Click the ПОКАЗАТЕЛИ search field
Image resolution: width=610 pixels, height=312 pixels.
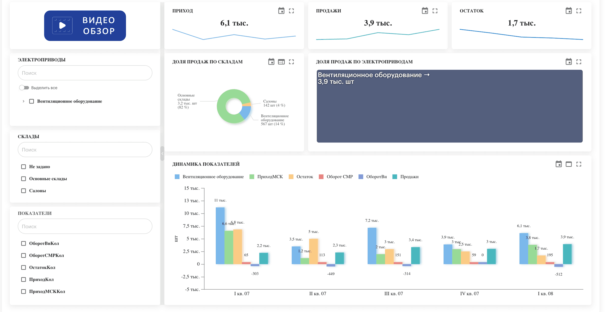(85, 226)
